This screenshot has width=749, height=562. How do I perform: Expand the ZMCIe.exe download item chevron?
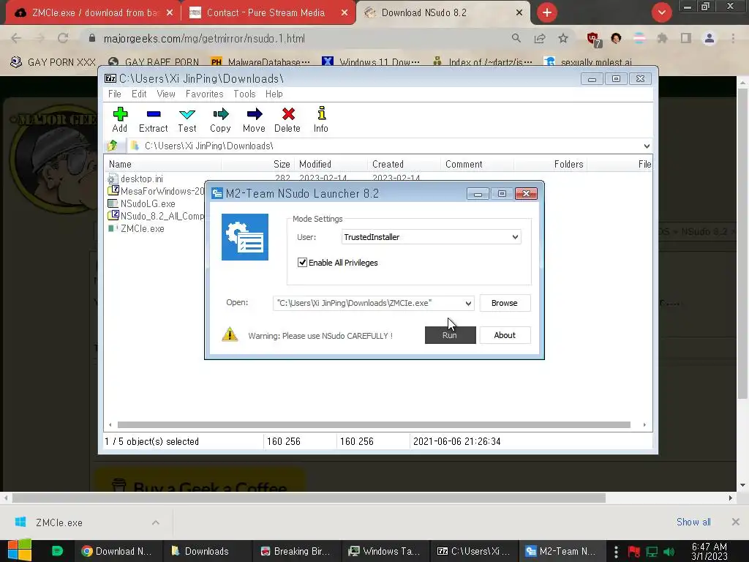click(156, 522)
